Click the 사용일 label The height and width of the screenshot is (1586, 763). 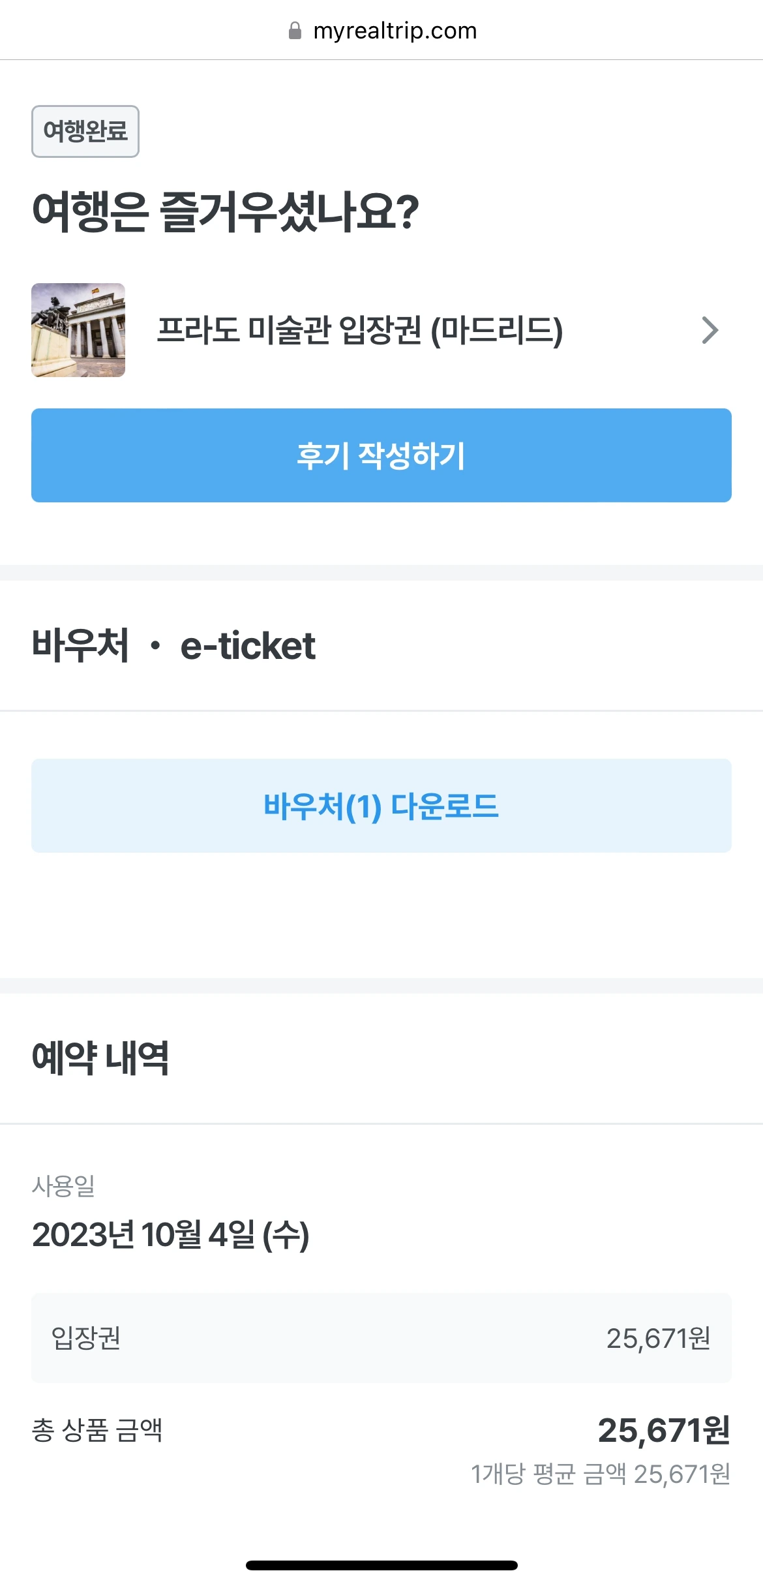tap(63, 1185)
